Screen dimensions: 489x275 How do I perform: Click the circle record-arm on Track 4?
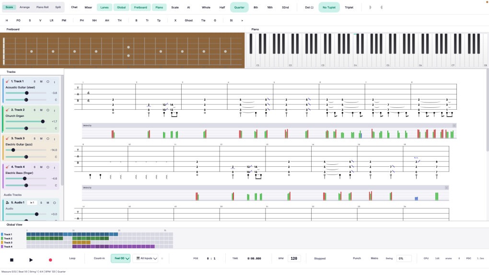coord(48,167)
